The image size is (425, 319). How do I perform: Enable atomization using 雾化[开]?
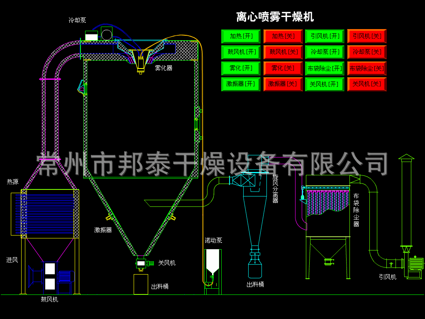point(240,68)
